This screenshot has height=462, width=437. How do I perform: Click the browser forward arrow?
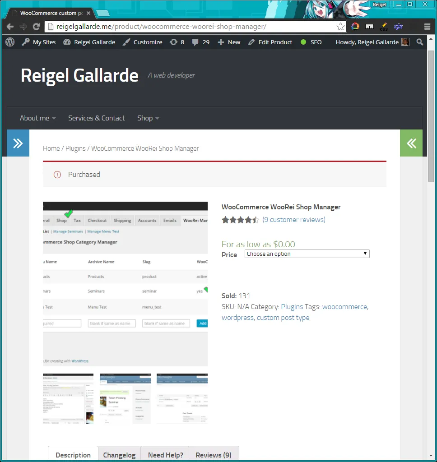pos(23,27)
